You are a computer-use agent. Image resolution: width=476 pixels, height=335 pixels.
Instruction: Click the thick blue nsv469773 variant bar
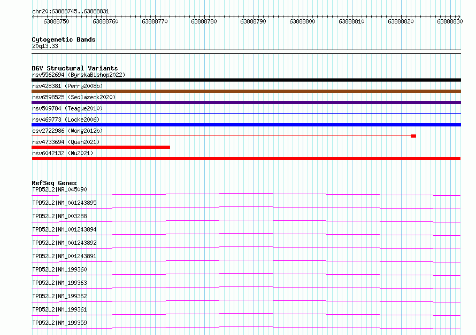(246, 125)
